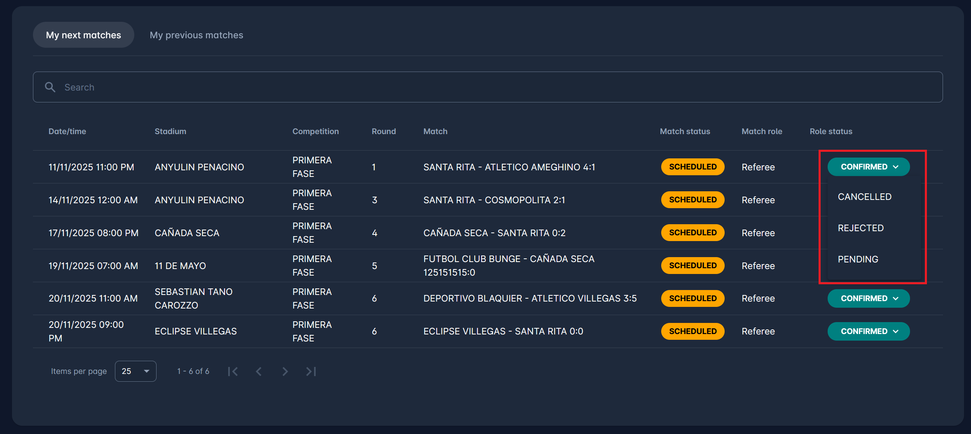Screen dimensions: 971x434
Task: Go to next page arrow
Action: (x=285, y=371)
